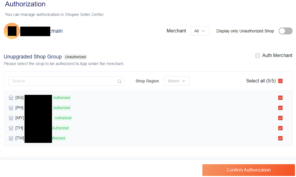Uncheck the [SG] shop checkbox
This screenshot has height=177, width=296.
[x=280, y=98]
